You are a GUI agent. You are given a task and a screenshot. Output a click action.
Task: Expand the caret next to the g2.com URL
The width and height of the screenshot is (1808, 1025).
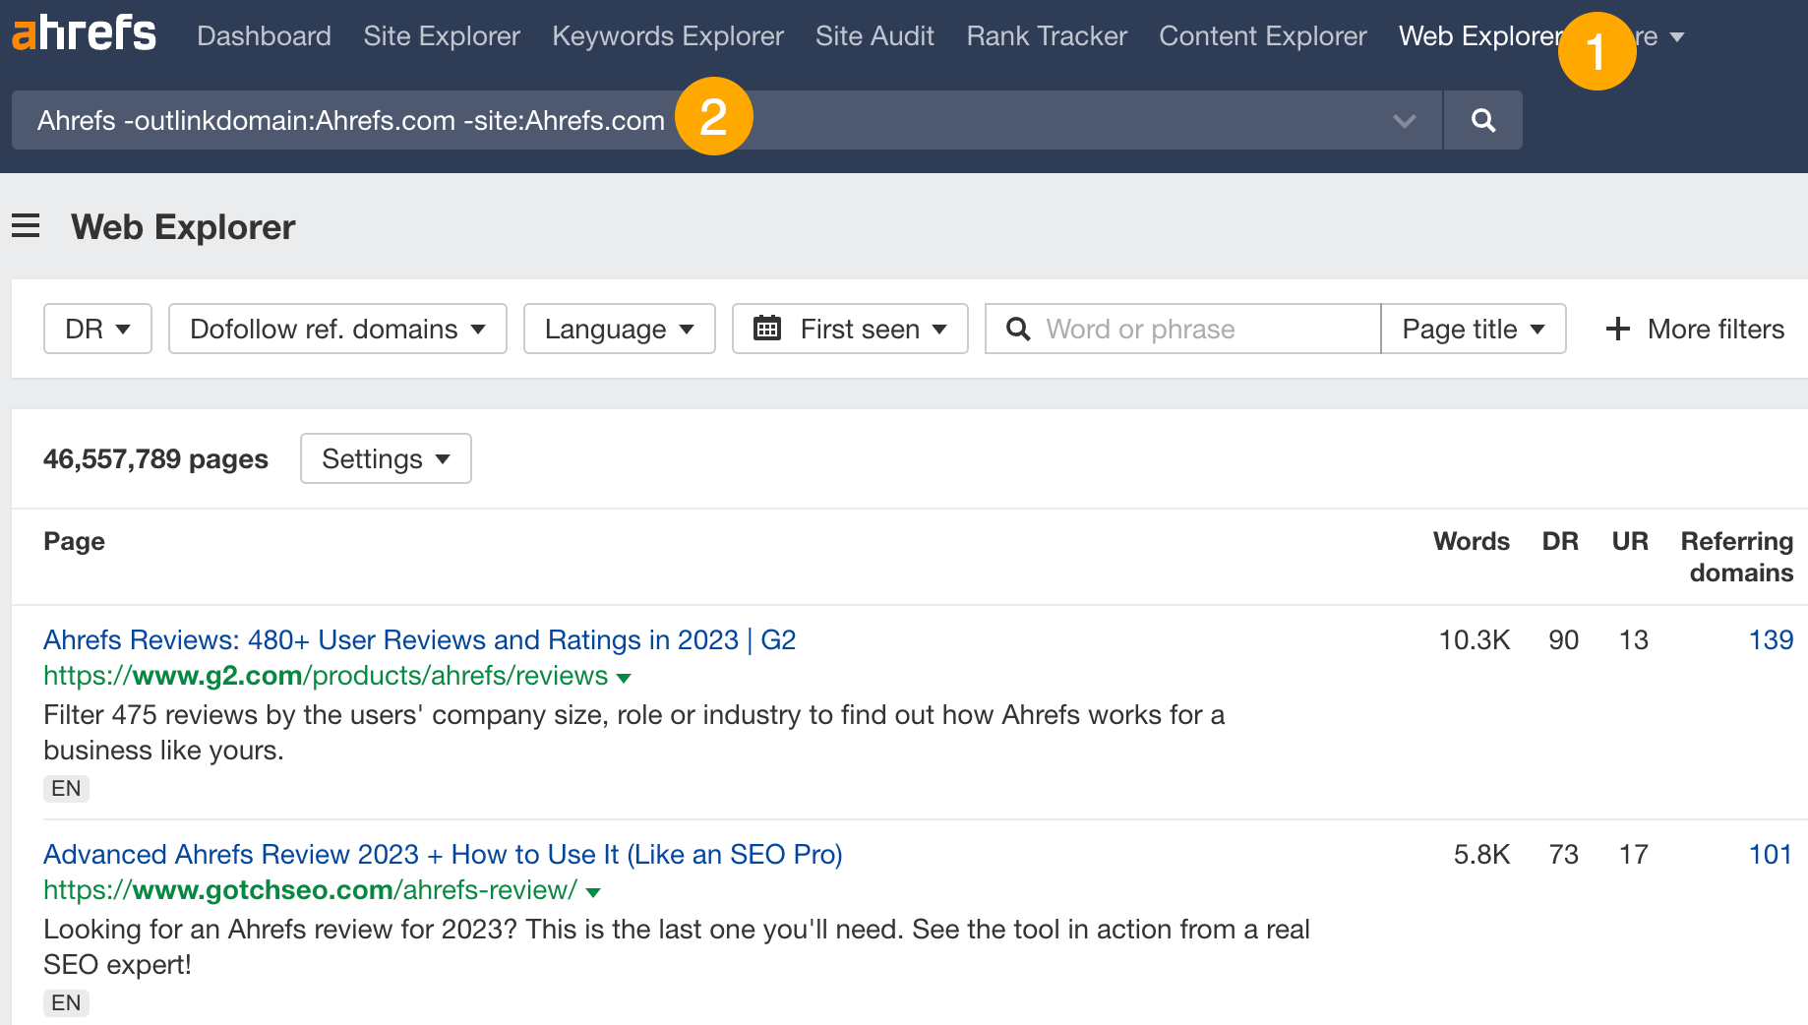626,677
